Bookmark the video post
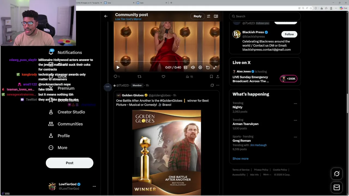The image size is (349, 196). point(211,77)
